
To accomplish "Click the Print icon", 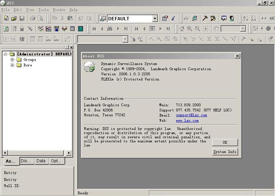I will [33, 18].
